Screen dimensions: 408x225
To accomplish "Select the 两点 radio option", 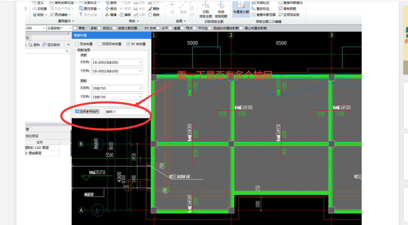I will (x=187, y=28).
